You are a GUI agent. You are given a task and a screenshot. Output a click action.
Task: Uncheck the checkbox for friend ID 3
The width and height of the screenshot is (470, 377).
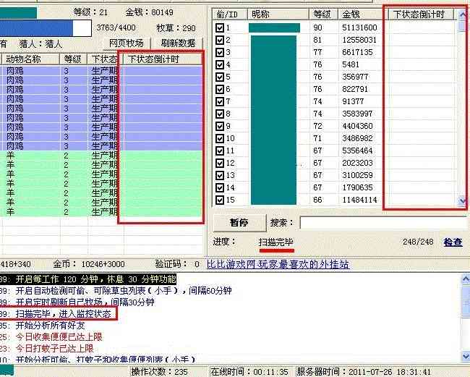click(x=220, y=52)
